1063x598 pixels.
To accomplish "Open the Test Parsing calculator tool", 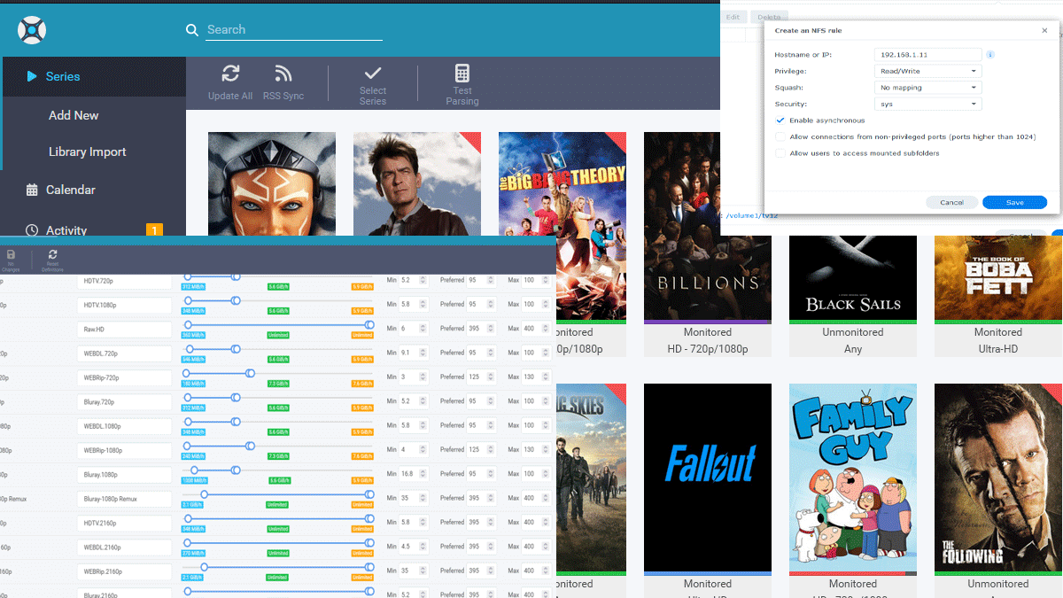I will point(462,74).
